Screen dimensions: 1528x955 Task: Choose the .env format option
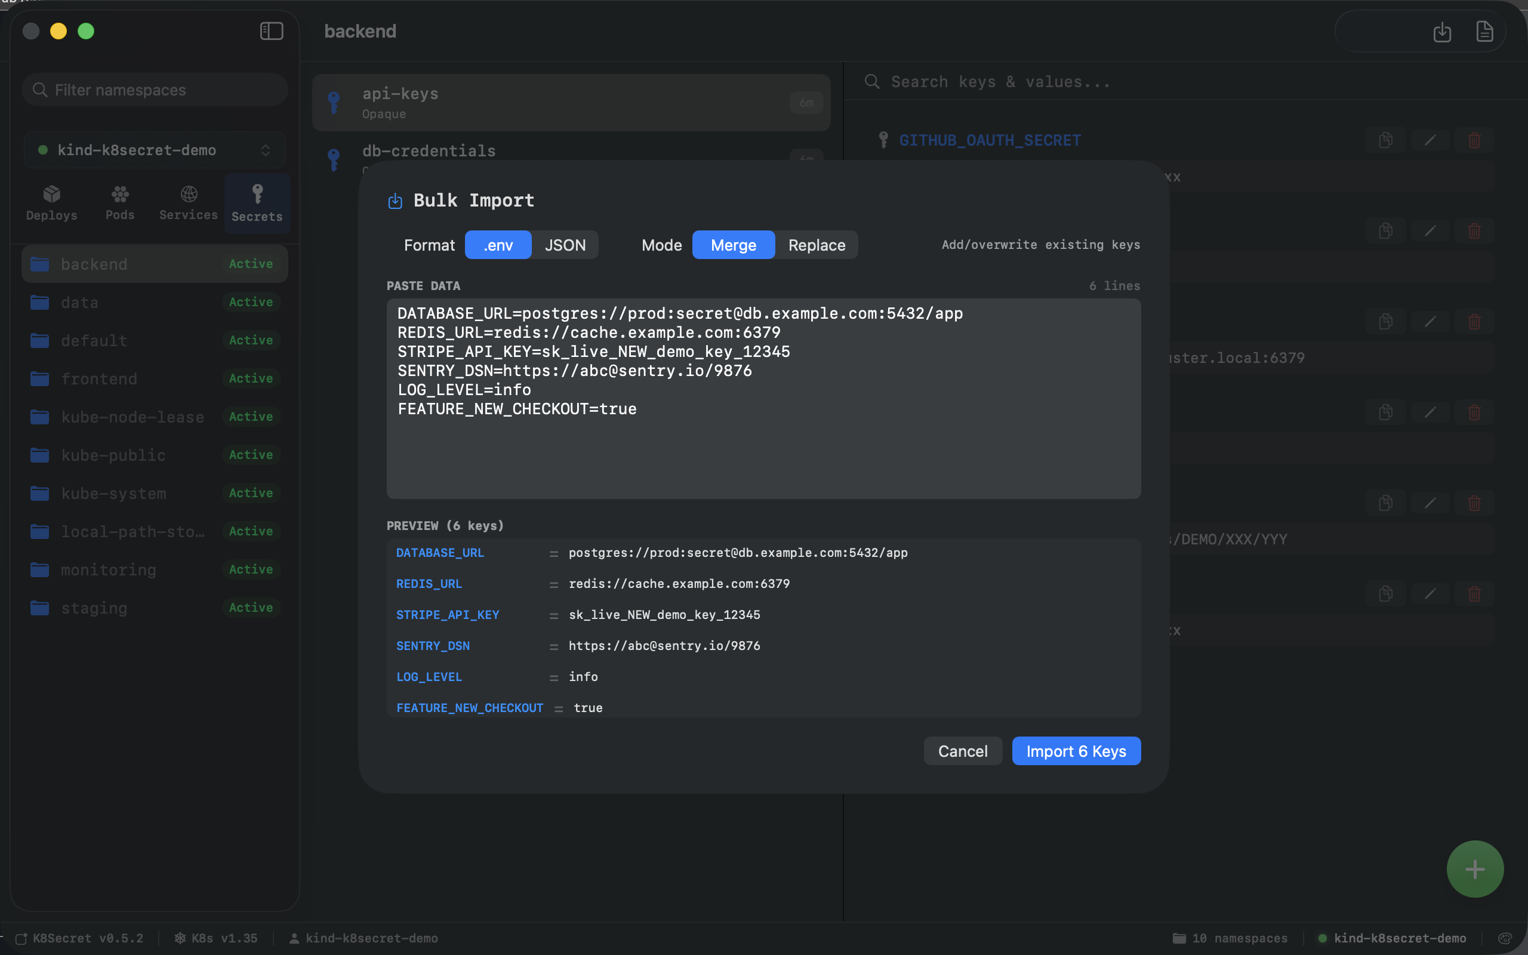(498, 245)
